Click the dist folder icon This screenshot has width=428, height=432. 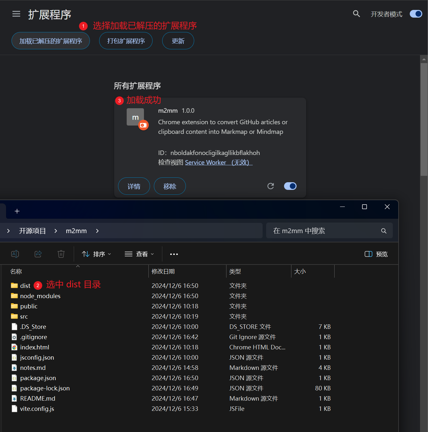click(x=14, y=285)
